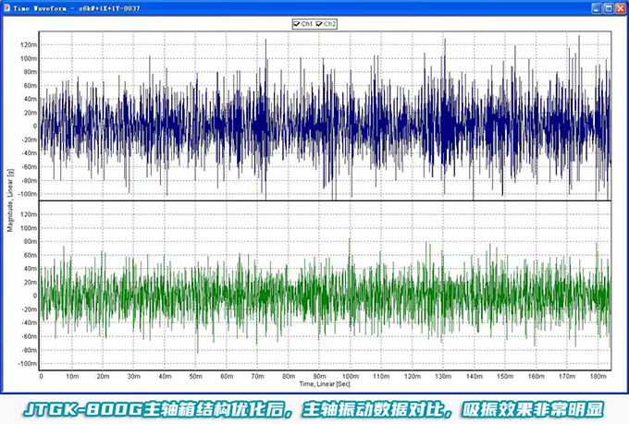Minimize the Time Waveform window
Screen dimensions: 629x424
594,7
